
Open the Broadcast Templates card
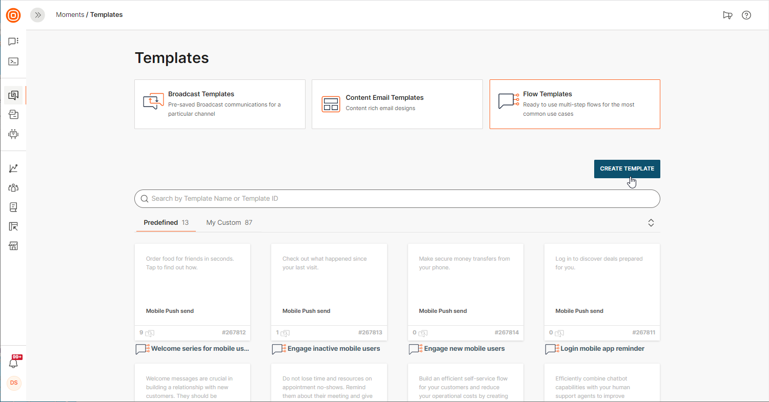[219, 104]
